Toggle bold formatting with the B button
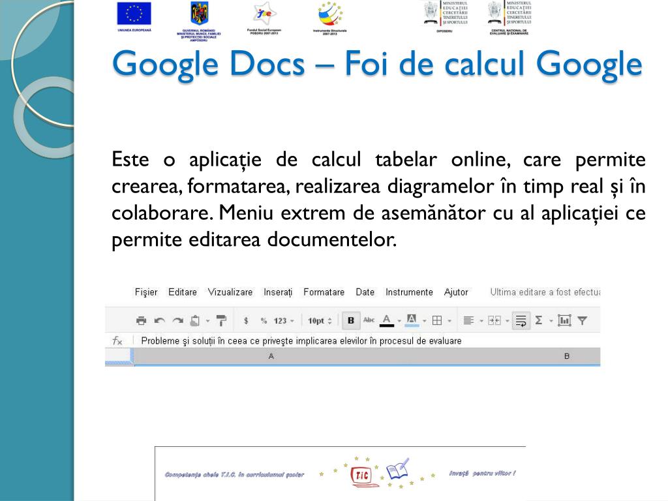Image resolution: width=668 pixels, height=501 pixels. pos(351,320)
